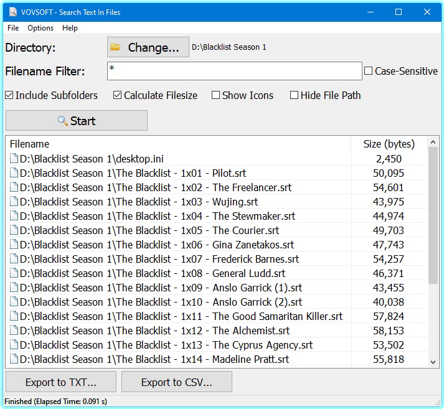Screen dimensions: 444x409
Task: Open the Options menu
Action: coord(40,28)
